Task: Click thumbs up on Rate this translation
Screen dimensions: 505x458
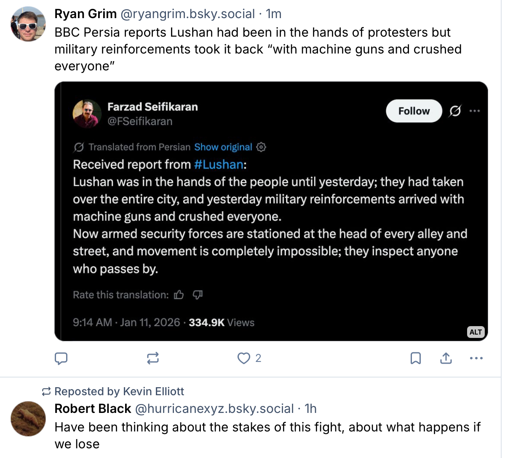Action: pyautogui.click(x=179, y=295)
